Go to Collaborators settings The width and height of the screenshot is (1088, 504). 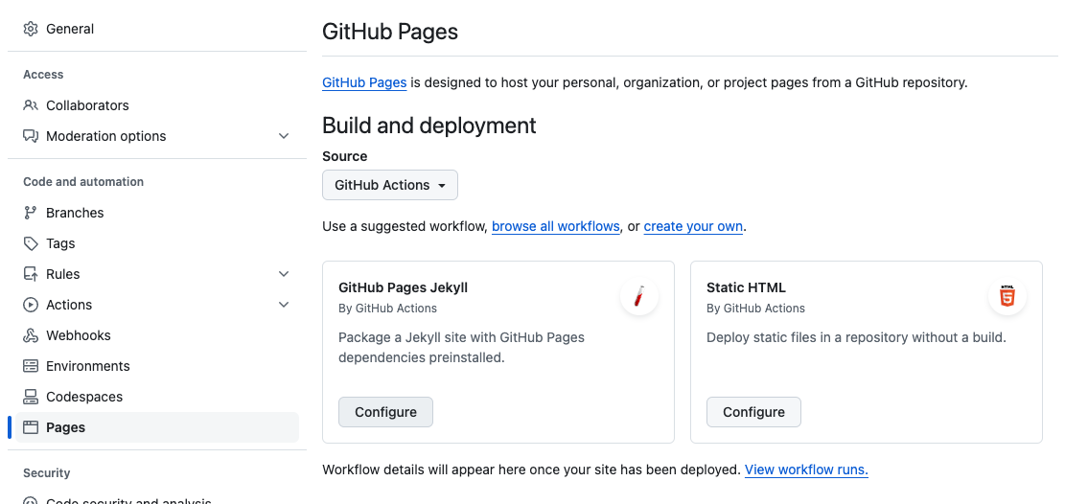point(157,105)
